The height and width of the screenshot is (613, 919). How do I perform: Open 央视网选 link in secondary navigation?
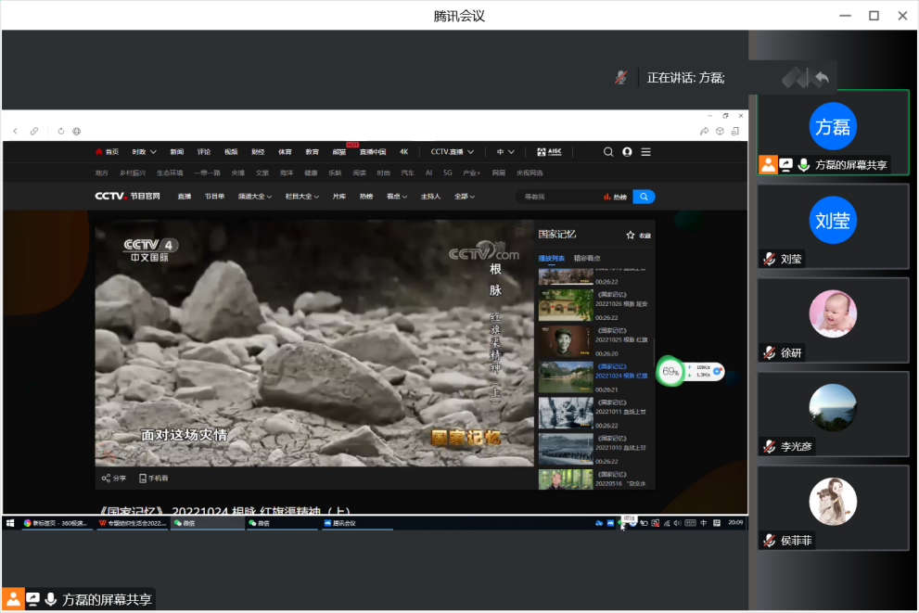coord(530,172)
